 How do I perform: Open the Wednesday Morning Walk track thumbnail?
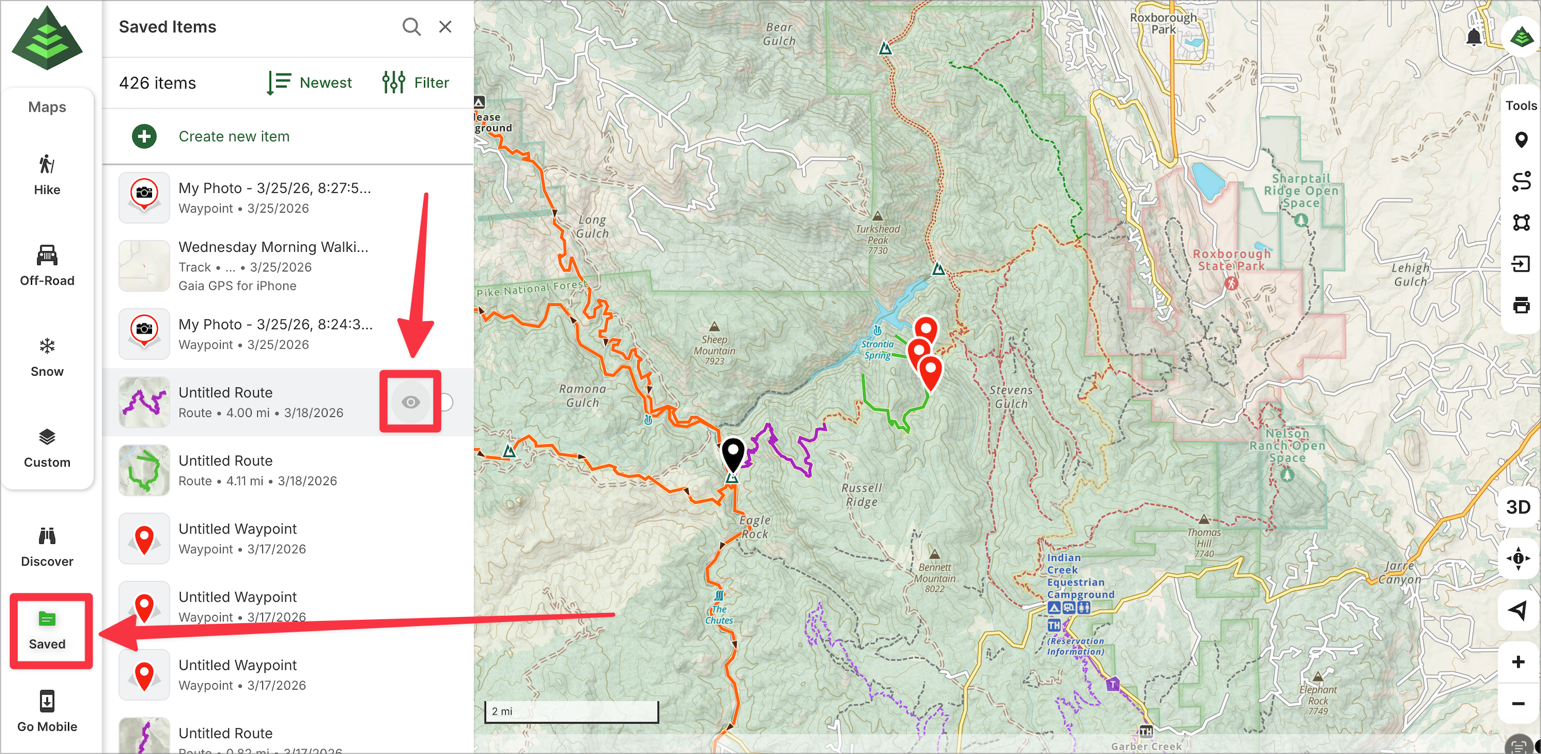(144, 266)
